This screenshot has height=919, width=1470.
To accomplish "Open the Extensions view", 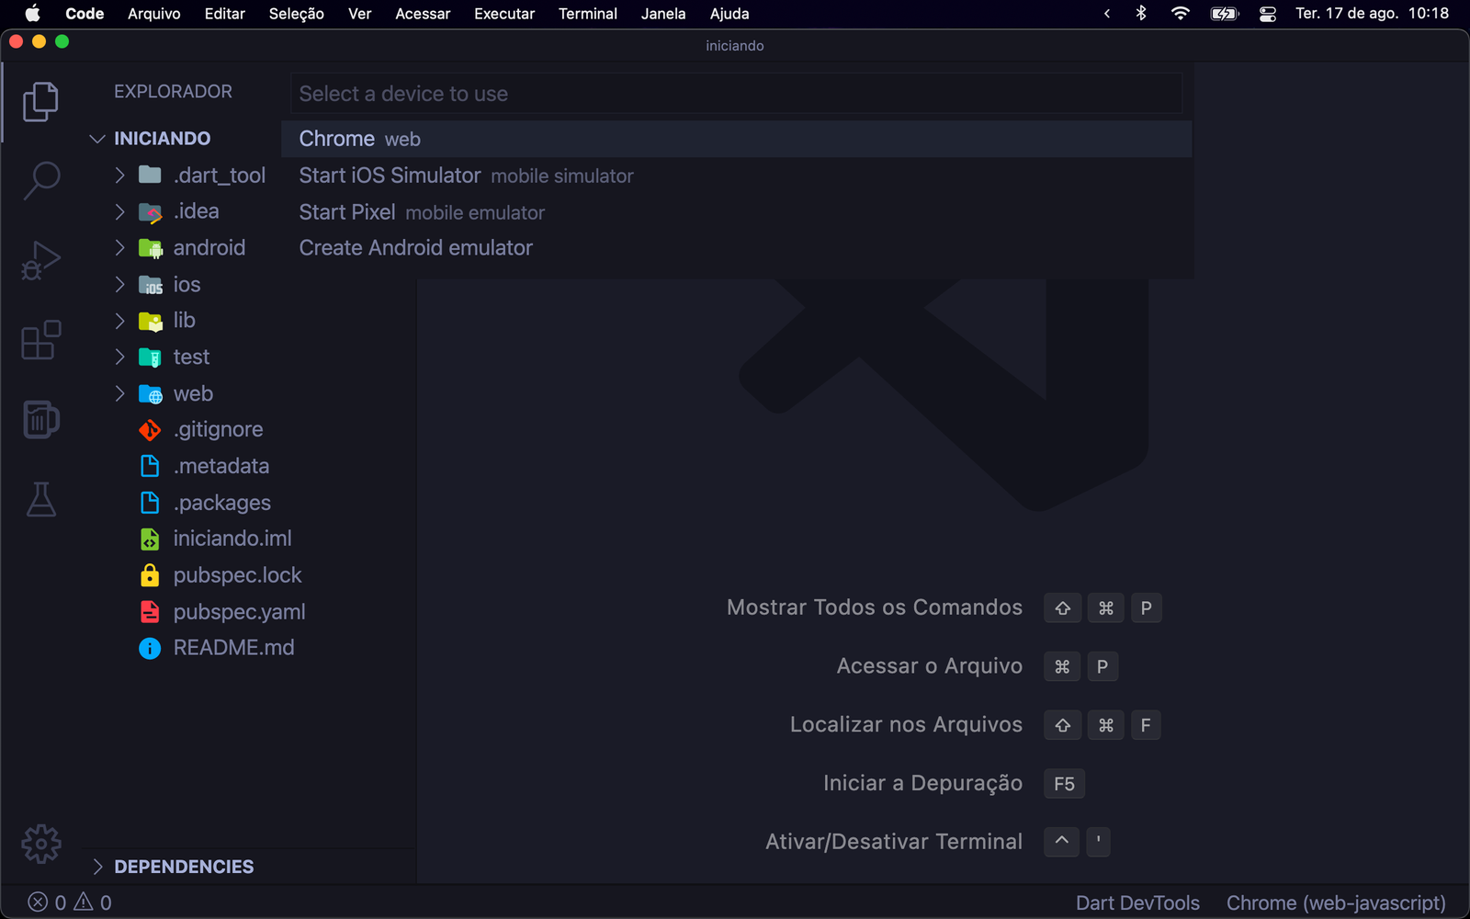I will 40,340.
